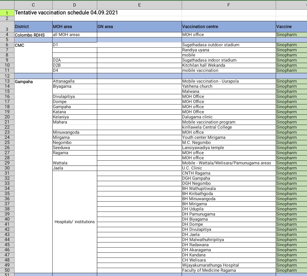Click 'BH Kiribathgoda' cell

pos(229,194)
